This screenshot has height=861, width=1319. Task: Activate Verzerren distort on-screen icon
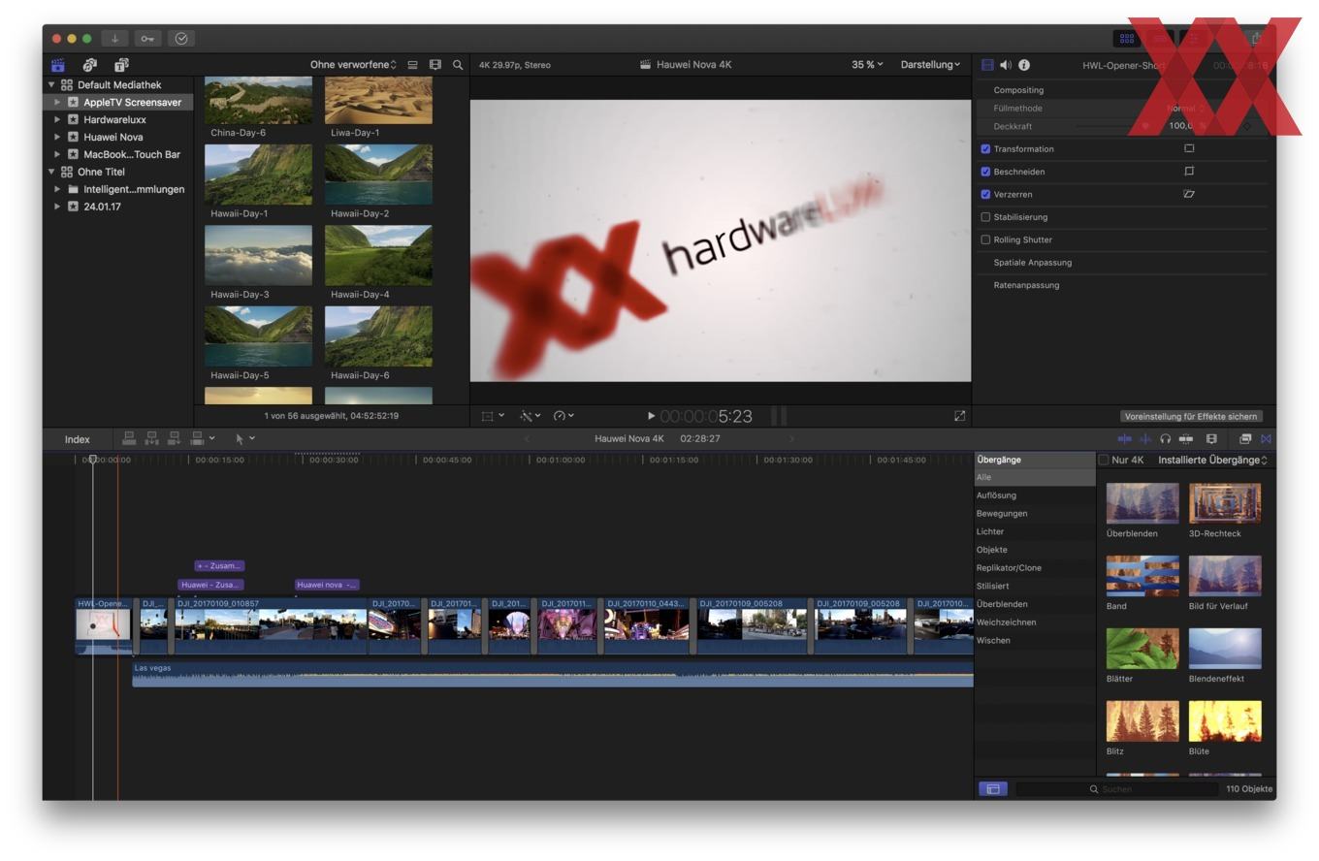click(x=1189, y=194)
